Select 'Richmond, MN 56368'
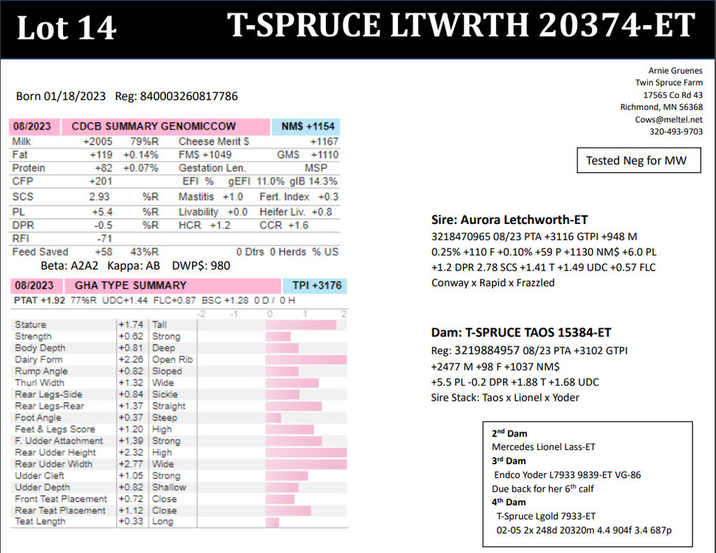 click(661, 107)
